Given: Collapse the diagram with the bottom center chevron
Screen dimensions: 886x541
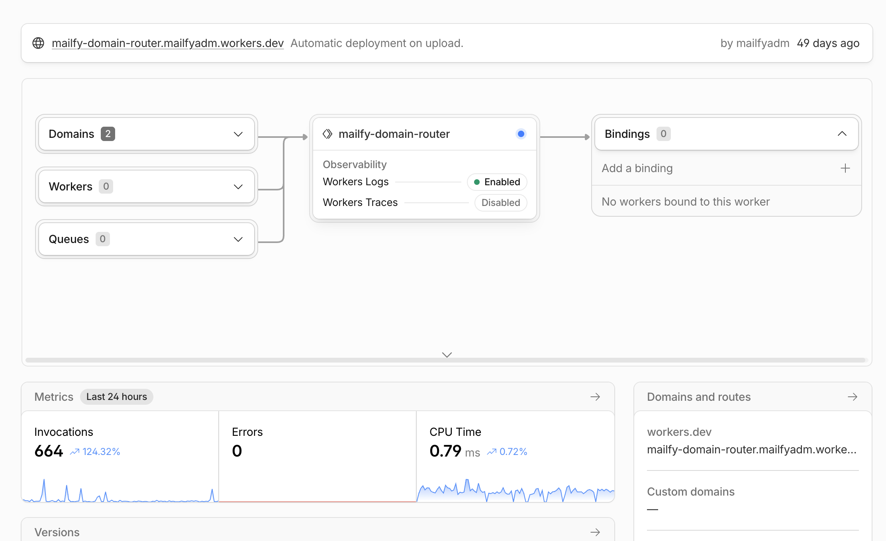Looking at the screenshot, I should click(447, 355).
